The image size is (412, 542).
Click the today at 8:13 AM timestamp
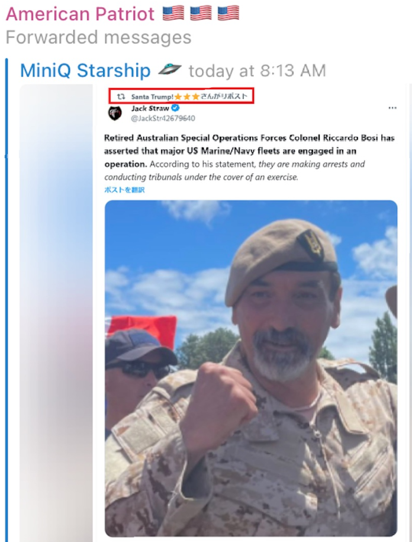(257, 71)
